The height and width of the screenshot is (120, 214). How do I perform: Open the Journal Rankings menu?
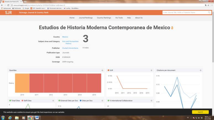(86, 18)
